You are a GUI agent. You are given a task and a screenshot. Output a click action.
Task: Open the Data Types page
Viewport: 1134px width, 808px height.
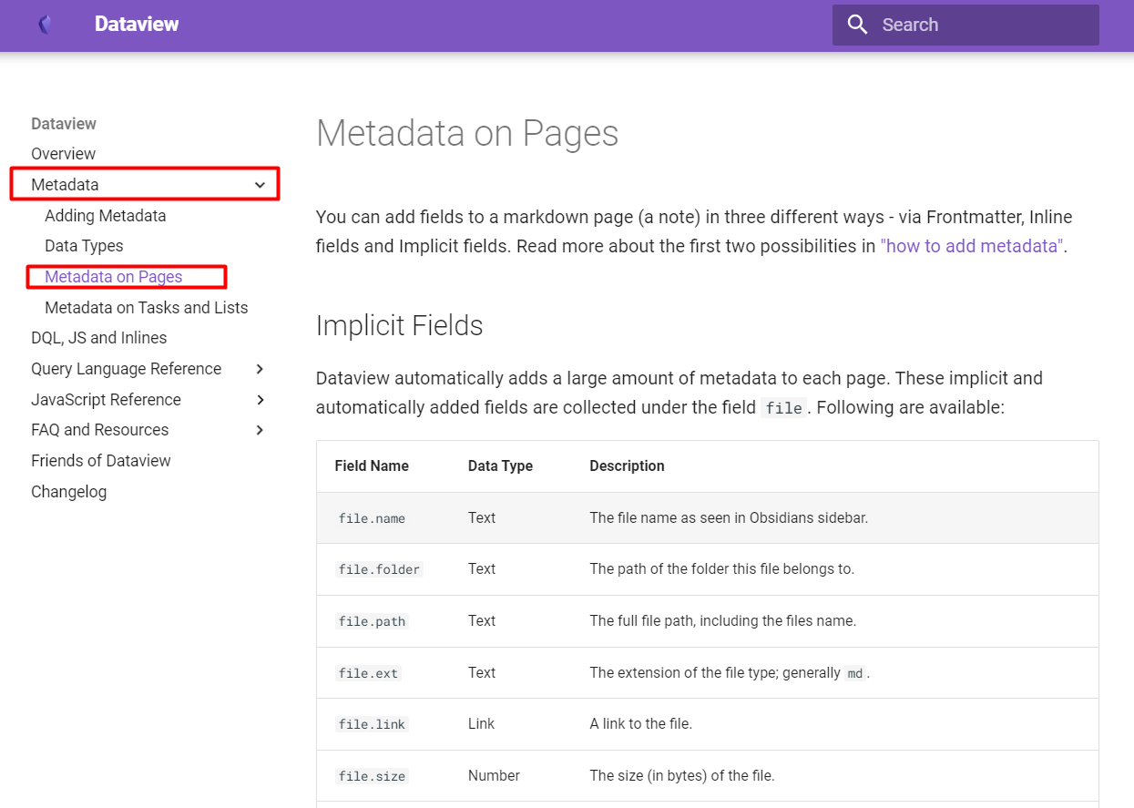click(x=83, y=245)
